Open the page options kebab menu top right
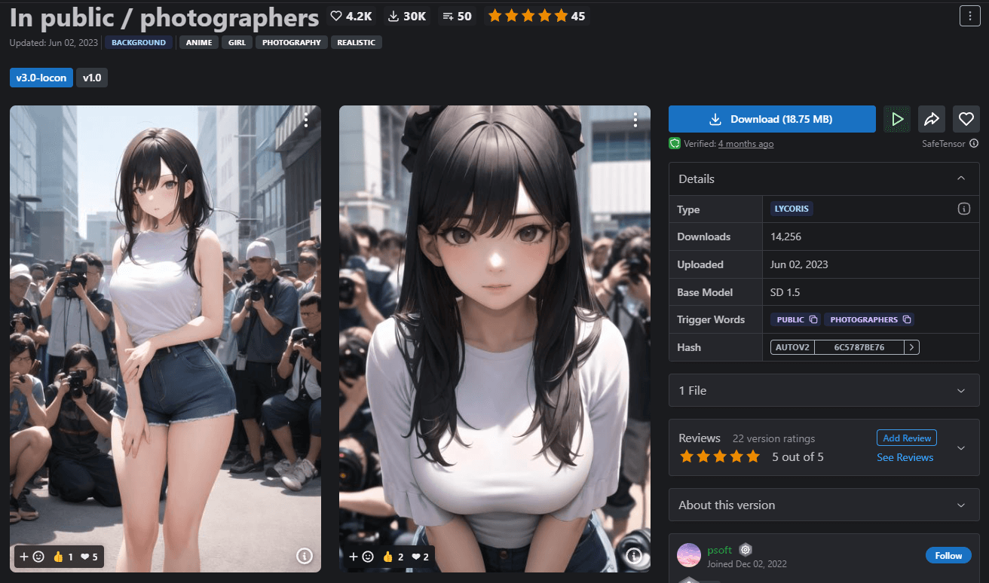The height and width of the screenshot is (583, 989). (x=970, y=15)
